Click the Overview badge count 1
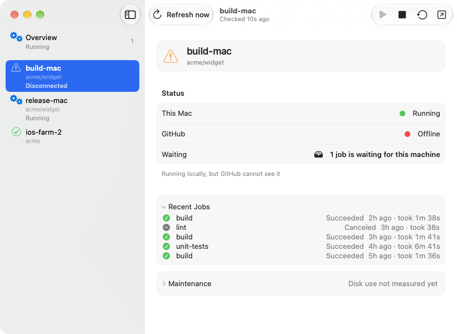Screen dimensions: 457x334 132,41
